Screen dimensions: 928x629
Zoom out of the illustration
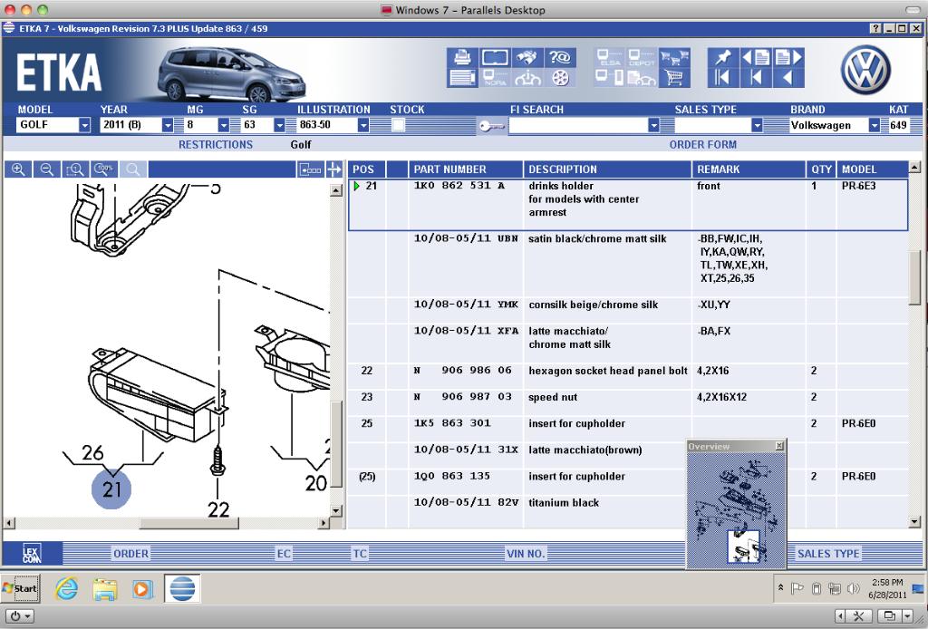pos(47,169)
